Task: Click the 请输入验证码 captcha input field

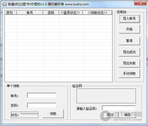Action: pos(119,108)
